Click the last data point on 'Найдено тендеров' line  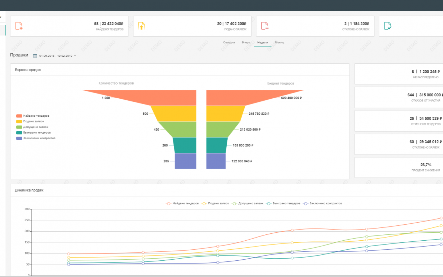[x=441, y=218]
